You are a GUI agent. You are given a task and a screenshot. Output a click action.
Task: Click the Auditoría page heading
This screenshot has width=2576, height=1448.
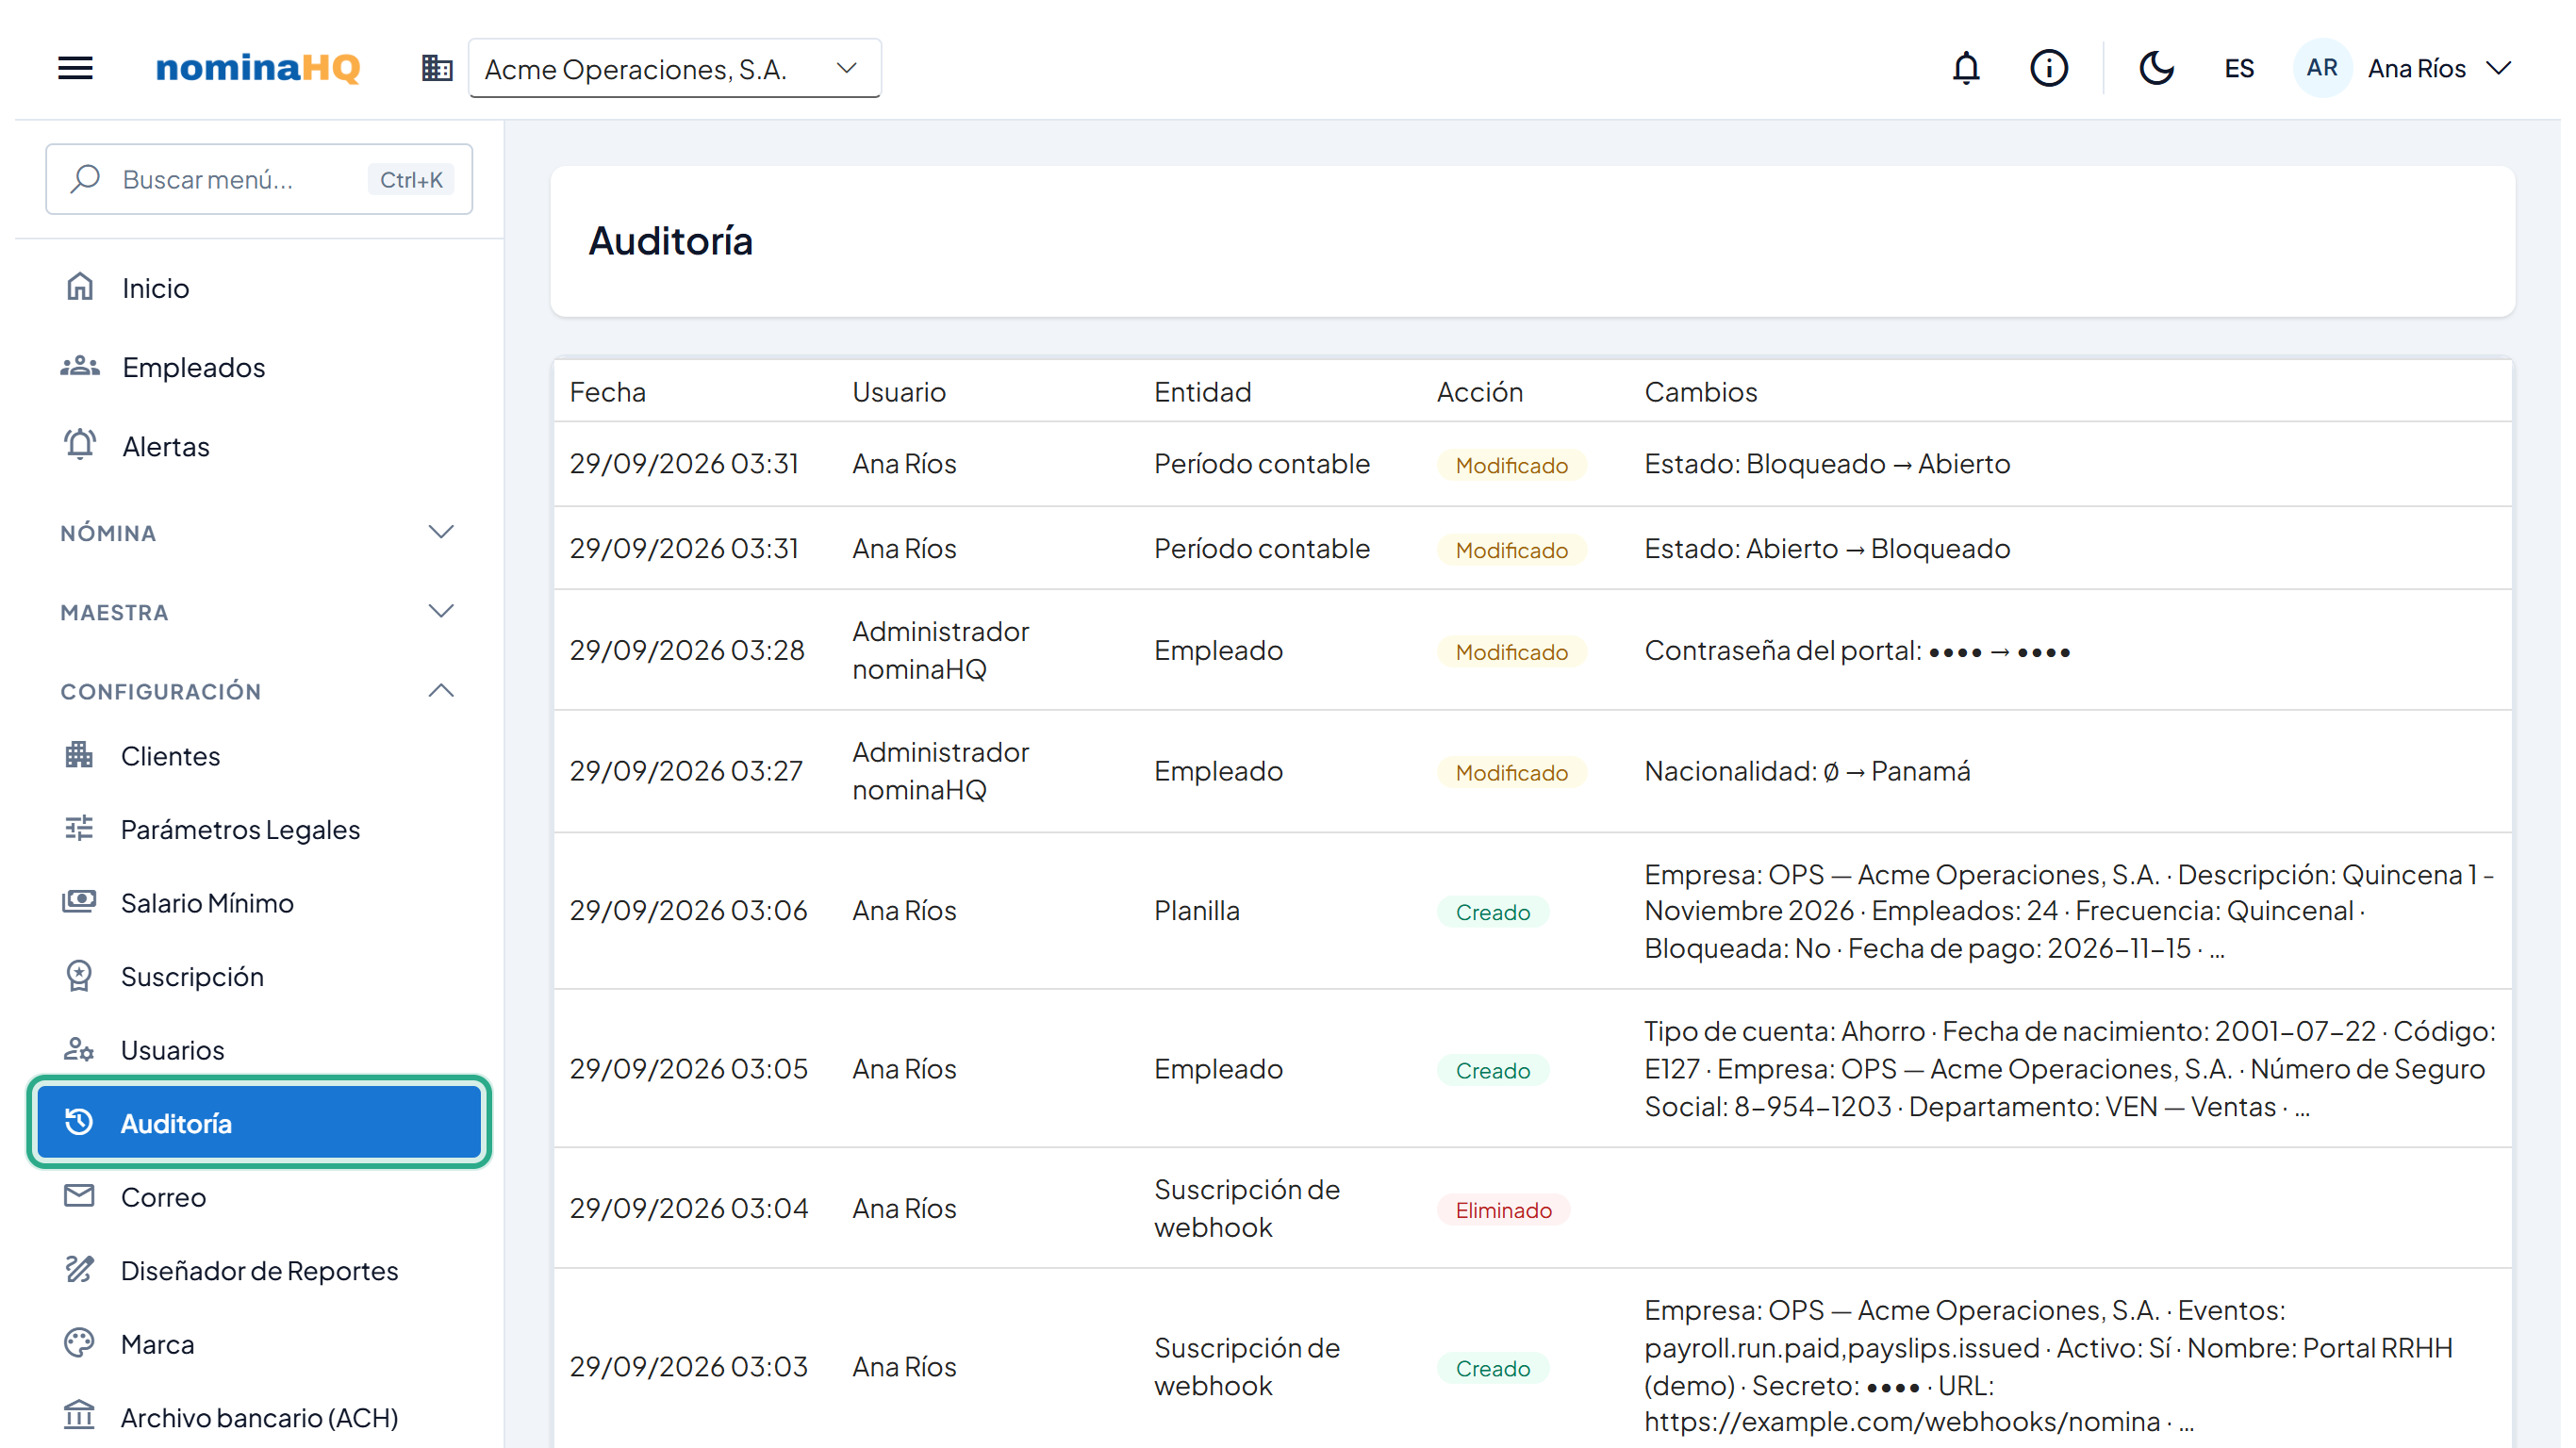[671, 241]
